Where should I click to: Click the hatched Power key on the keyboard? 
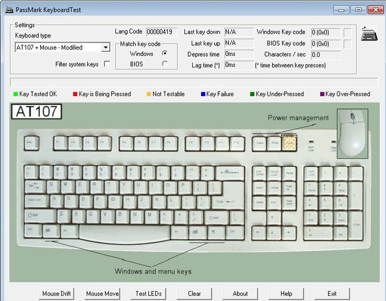(x=289, y=143)
